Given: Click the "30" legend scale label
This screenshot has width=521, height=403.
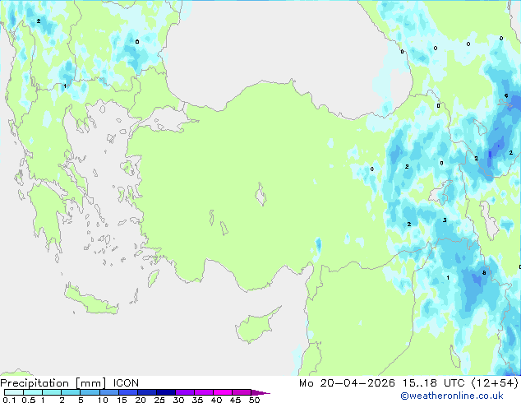Looking at the screenshot, I should pyautogui.click(x=178, y=400).
